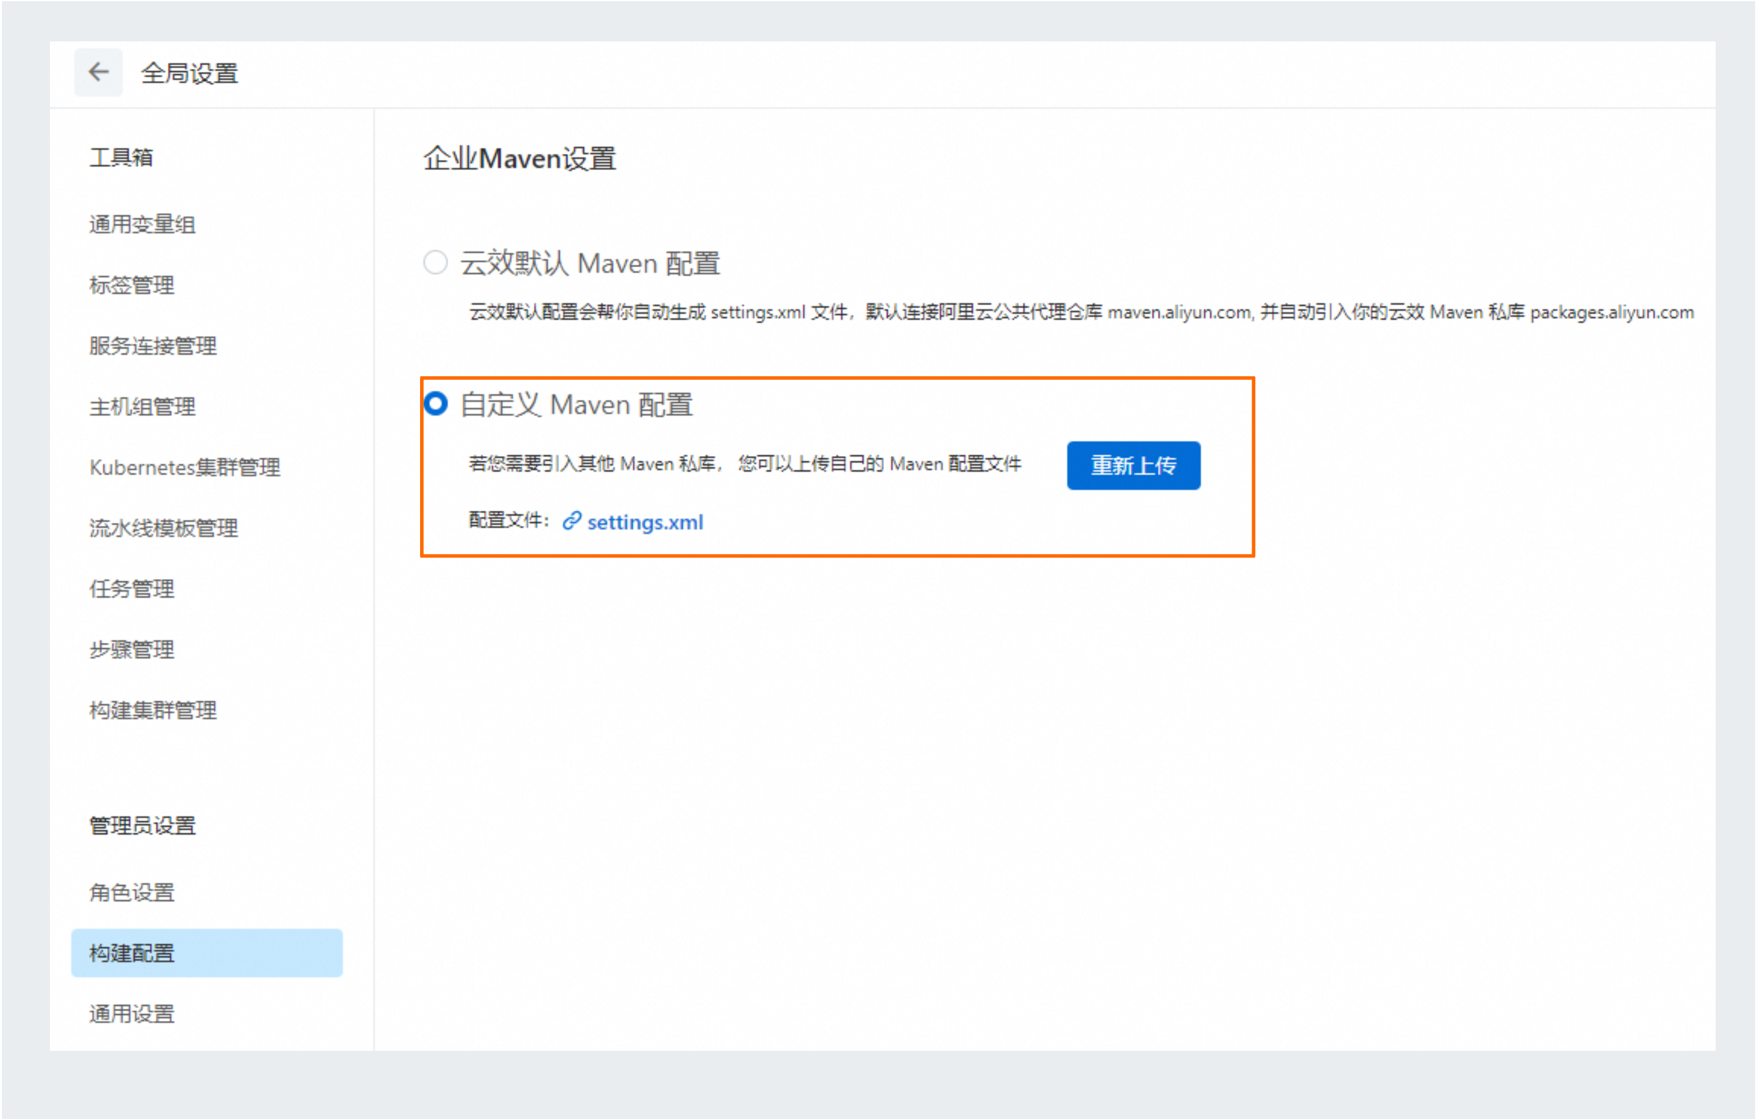Open 服务连接管理 menu item
1757x1119 pixels.
tap(153, 346)
